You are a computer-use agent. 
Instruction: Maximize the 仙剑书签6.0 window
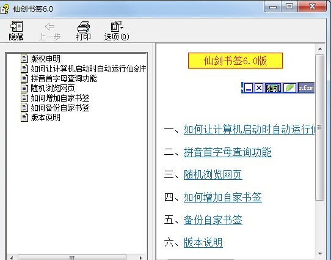tap(289, 7)
